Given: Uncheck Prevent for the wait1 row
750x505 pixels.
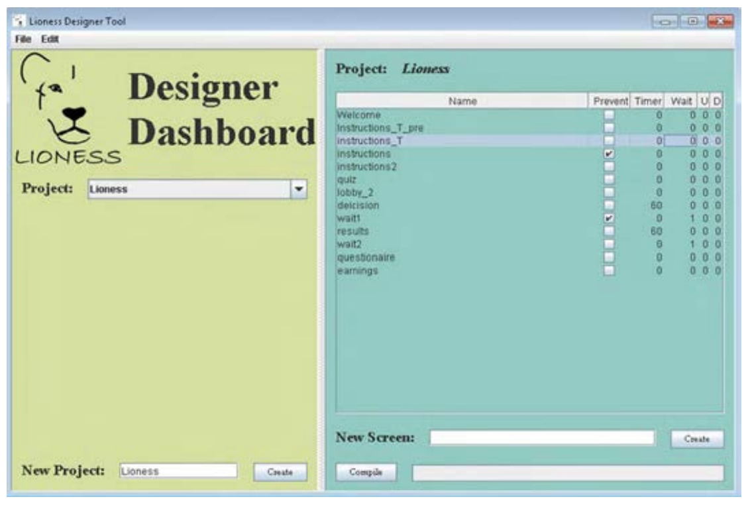Looking at the screenshot, I should click(x=610, y=218).
